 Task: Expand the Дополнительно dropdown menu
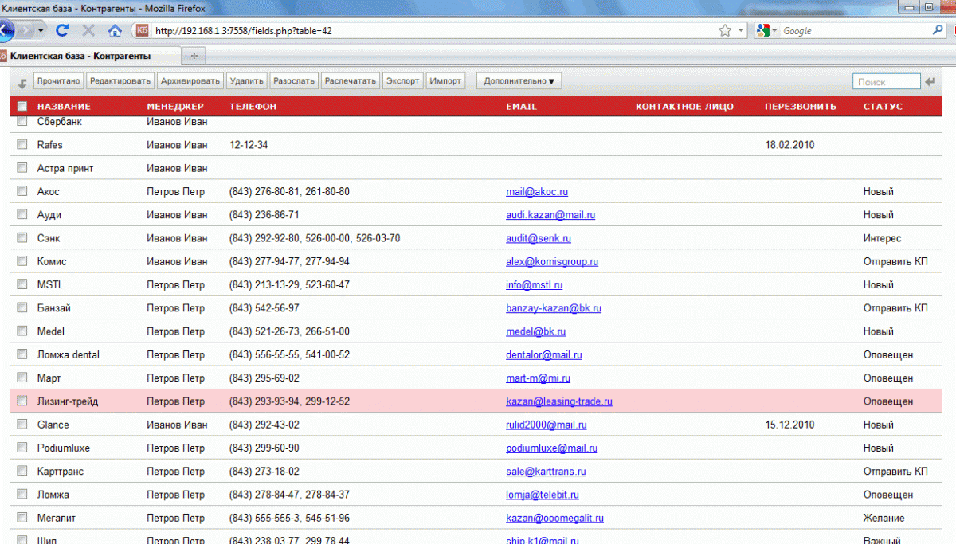pyautogui.click(x=518, y=81)
